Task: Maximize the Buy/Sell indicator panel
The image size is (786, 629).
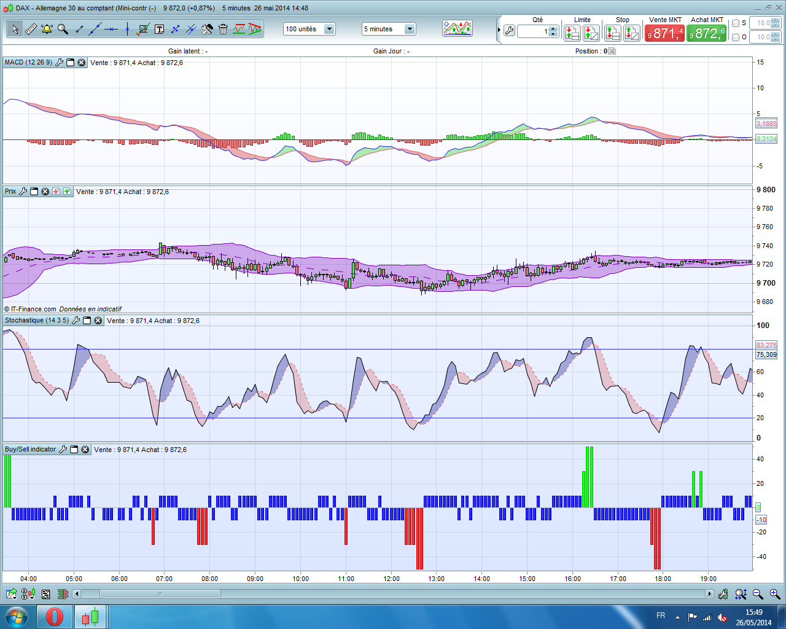Action: [74, 450]
